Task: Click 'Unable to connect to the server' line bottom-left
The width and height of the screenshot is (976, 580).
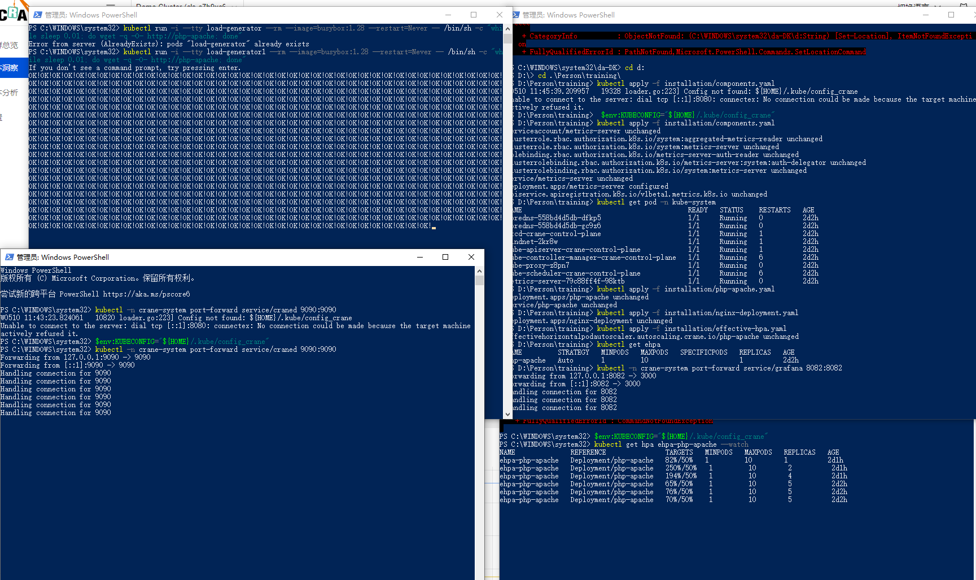Action: tap(235, 326)
